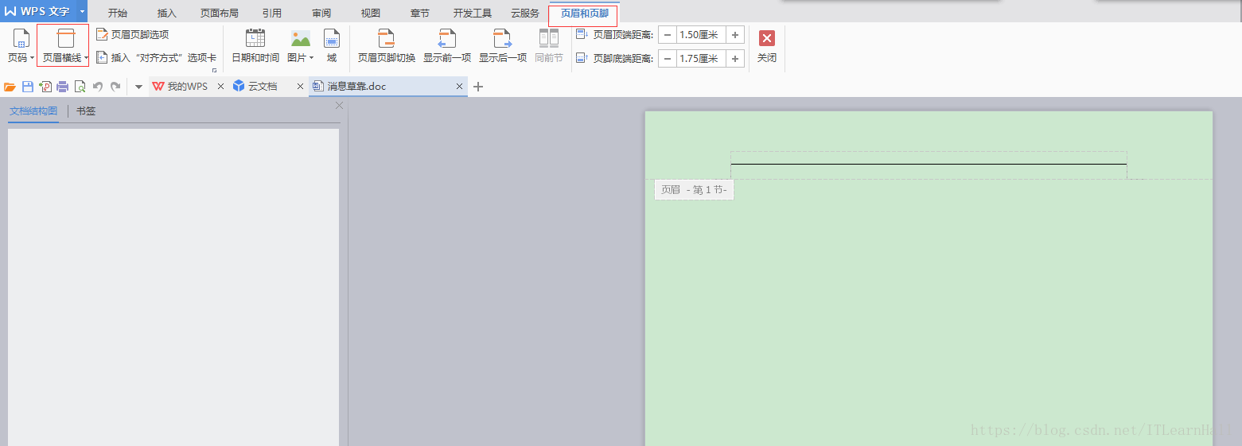The height and width of the screenshot is (446, 1242).
Task: Click the 页眉顶端距离 header distance icon
Action: click(582, 34)
